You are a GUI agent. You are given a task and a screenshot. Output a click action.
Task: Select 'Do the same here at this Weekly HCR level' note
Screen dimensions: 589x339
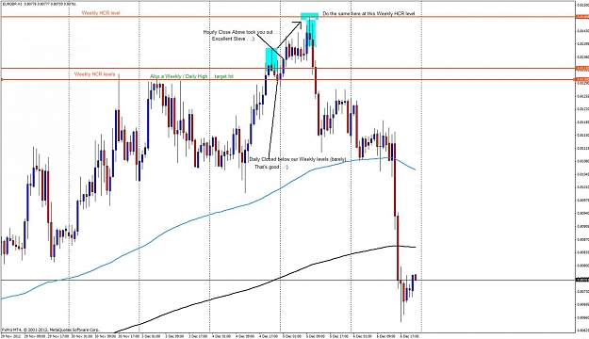(368, 13)
